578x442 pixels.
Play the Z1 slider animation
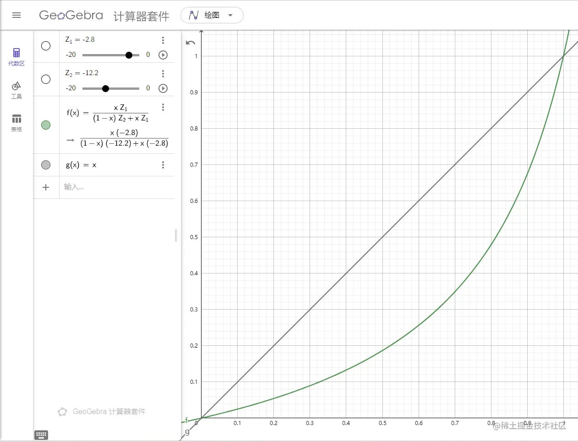[163, 55]
